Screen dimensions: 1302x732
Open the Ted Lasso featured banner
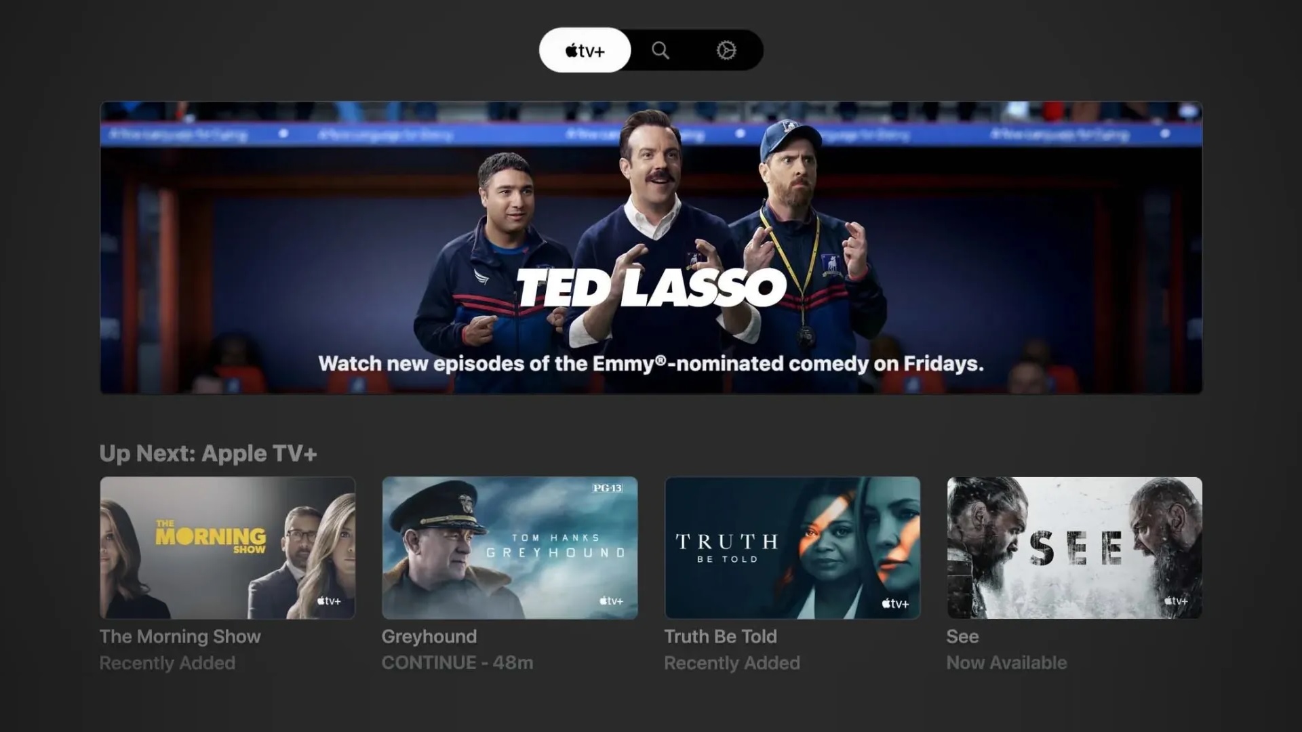[651, 247]
